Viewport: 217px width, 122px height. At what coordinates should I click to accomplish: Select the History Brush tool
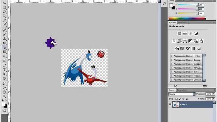4,43
